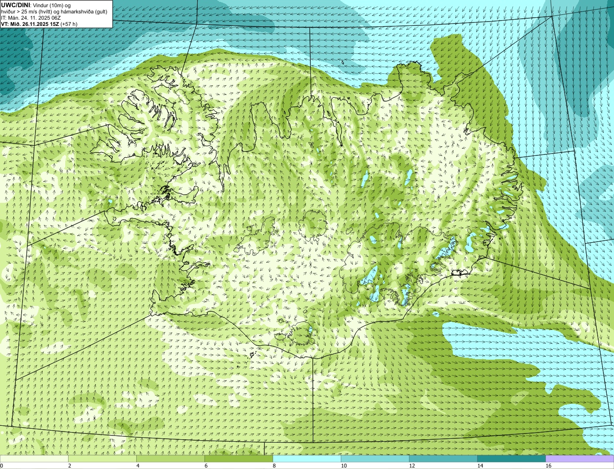Click the light cyan 8–10 legend swatch
This screenshot has height=469, width=614.
307,458
